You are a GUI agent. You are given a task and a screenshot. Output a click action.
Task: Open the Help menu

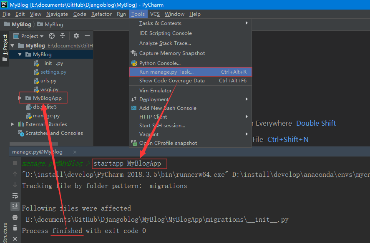pyautogui.click(x=195, y=14)
